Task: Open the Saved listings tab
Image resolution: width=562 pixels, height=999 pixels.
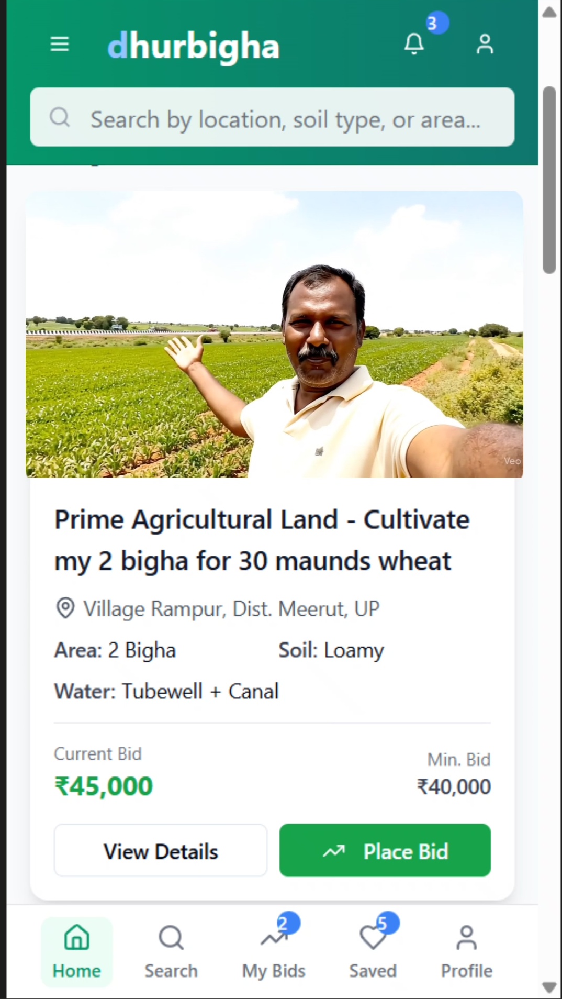Action: click(373, 952)
